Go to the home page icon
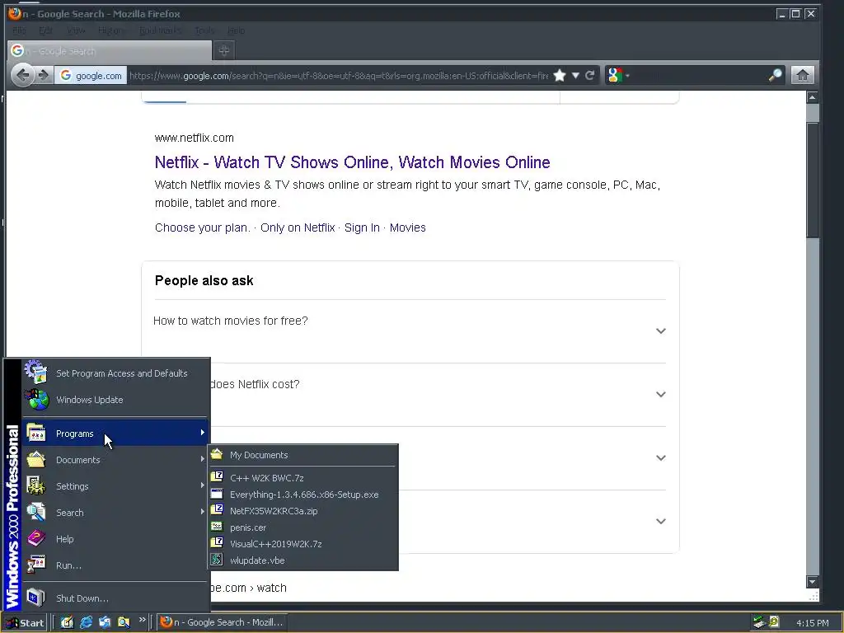The width and height of the screenshot is (844, 633). pyautogui.click(x=802, y=75)
